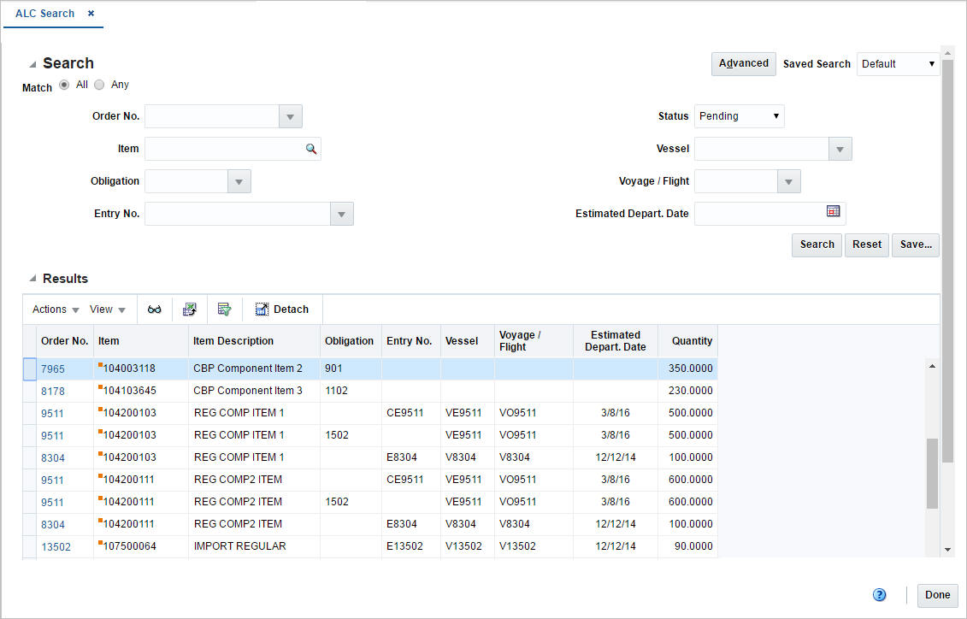Select the Any match radio button
The image size is (967, 619).
[99, 84]
